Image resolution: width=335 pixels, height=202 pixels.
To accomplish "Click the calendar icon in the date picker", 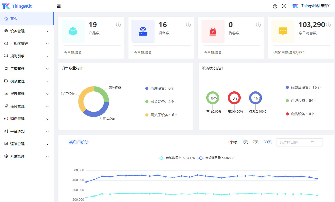I will 312,142.
